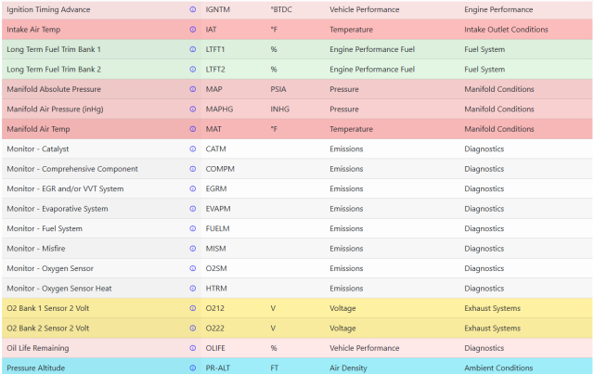Select the Manifold Air Pressure (inHg) row
The height and width of the screenshot is (374, 594).
click(x=297, y=110)
